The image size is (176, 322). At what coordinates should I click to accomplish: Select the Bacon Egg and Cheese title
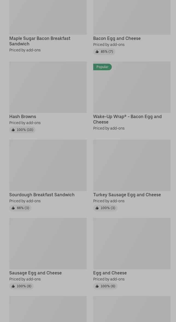117,39
